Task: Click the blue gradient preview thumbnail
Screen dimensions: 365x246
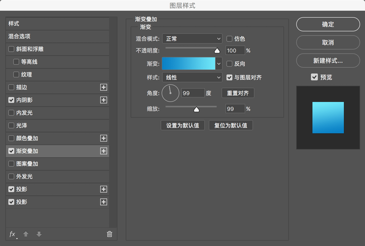Action: click(x=328, y=118)
